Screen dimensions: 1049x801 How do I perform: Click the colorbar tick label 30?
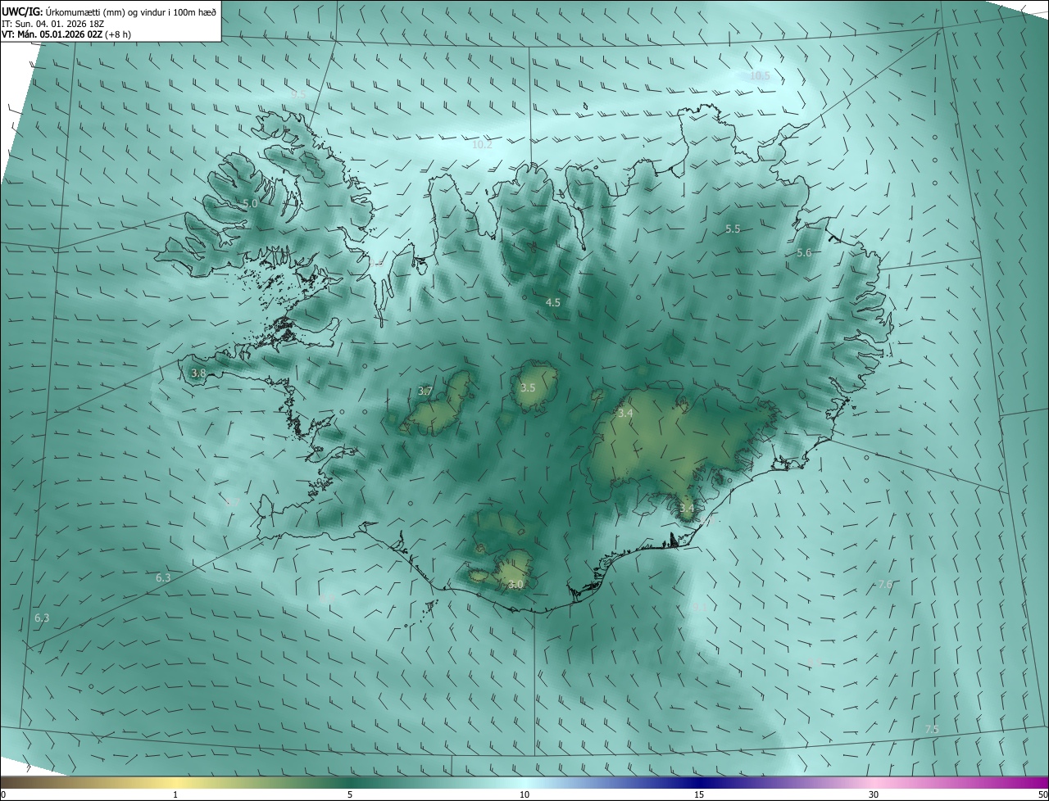[x=874, y=794]
